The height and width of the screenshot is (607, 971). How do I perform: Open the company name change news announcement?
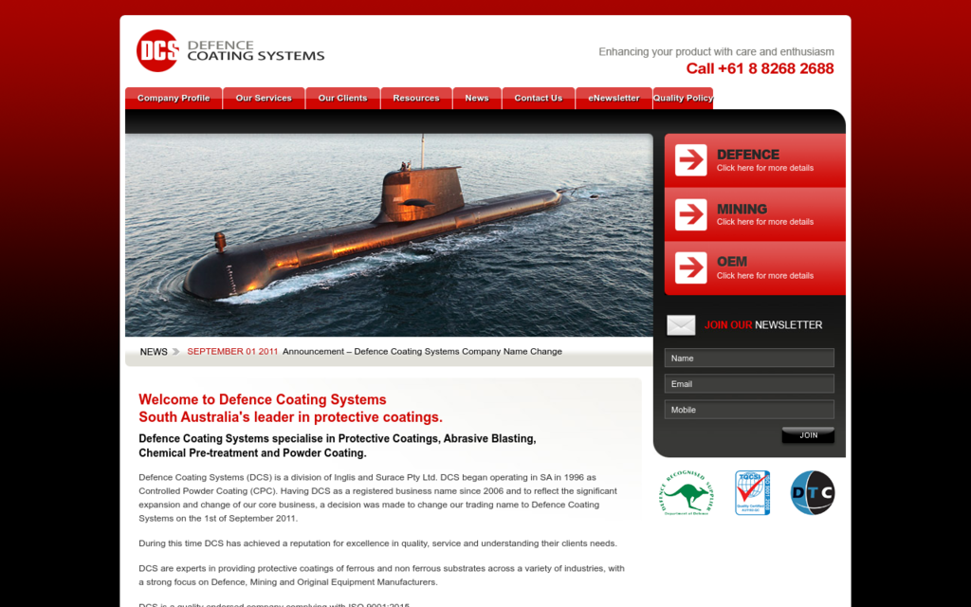(x=422, y=351)
